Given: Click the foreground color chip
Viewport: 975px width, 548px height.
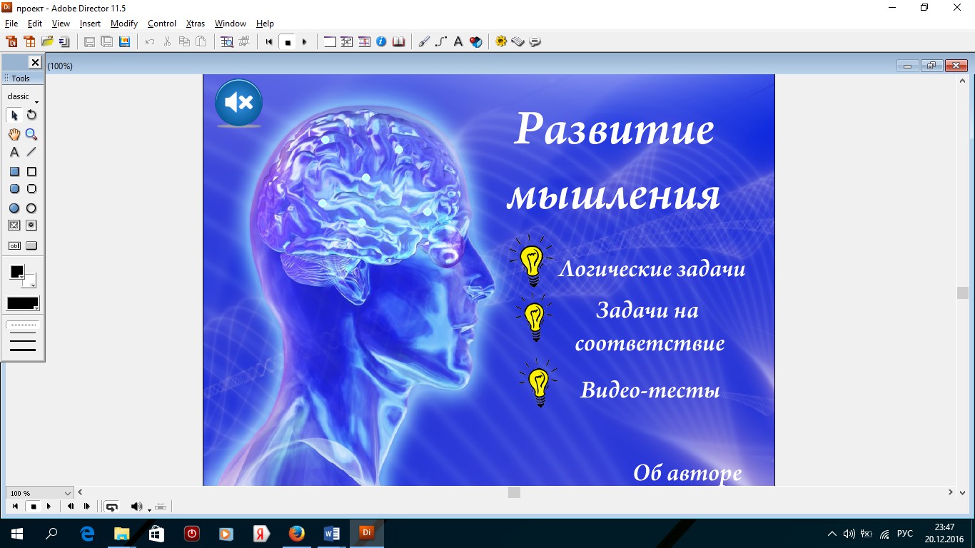Looking at the screenshot, I should [16, 272].
